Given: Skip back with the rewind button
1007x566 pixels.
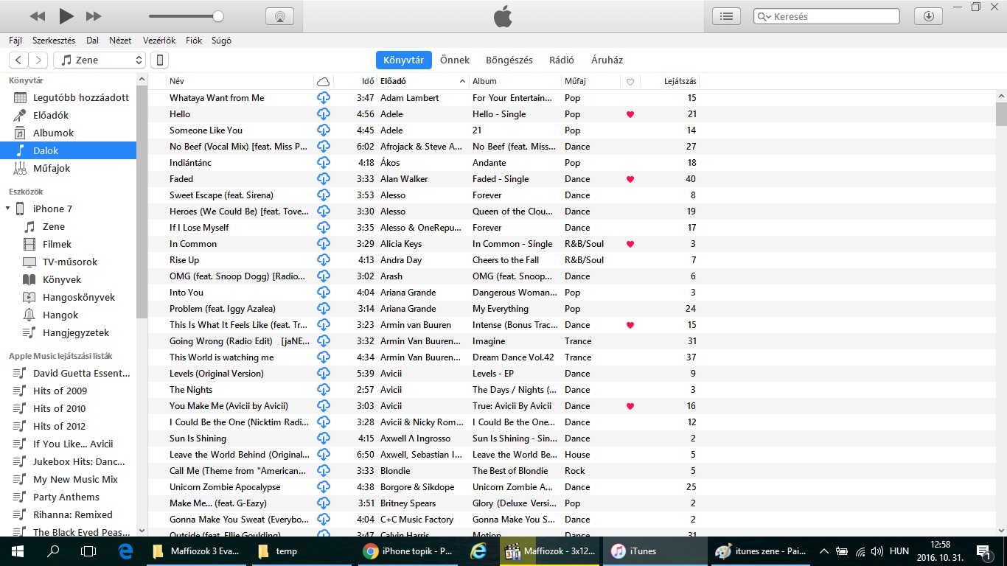Looking at the screenshot, I should [x=38, y=16].
